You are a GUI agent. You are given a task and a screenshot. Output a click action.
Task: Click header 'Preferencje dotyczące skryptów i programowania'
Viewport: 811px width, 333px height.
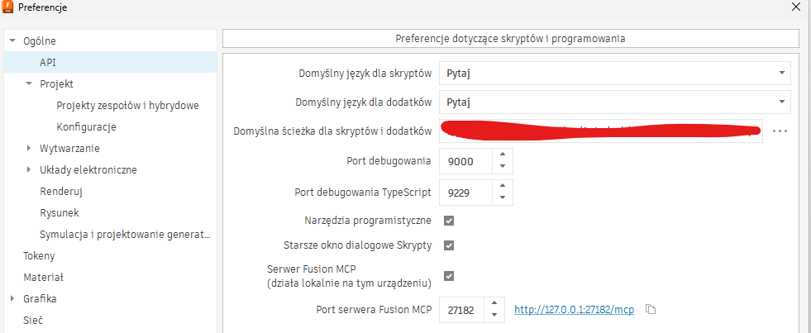point(511,39)
